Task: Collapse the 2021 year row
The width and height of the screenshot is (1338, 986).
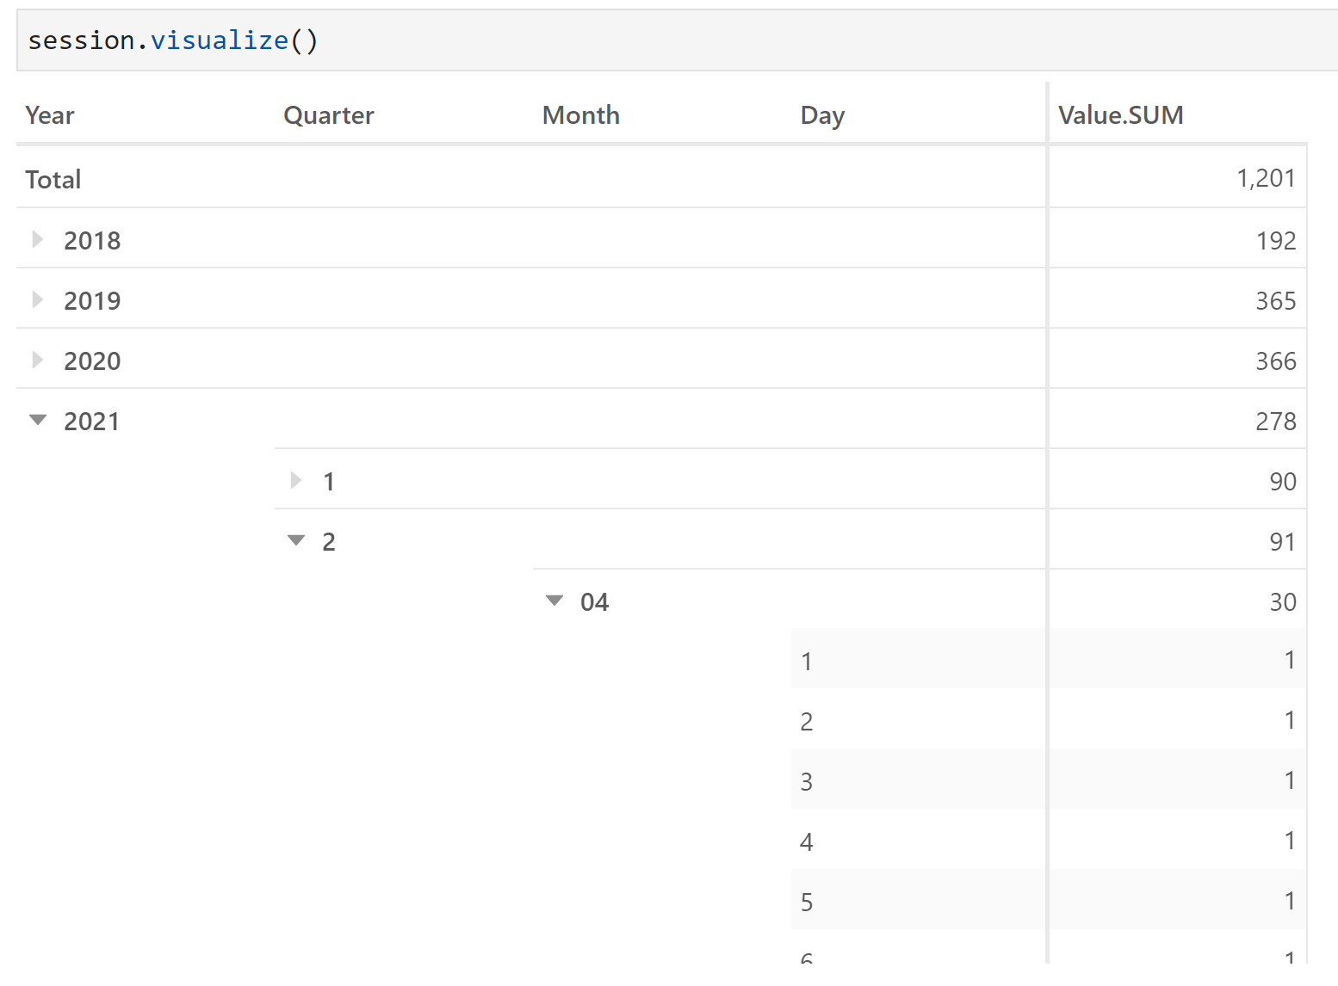Action: coord(38,420)
